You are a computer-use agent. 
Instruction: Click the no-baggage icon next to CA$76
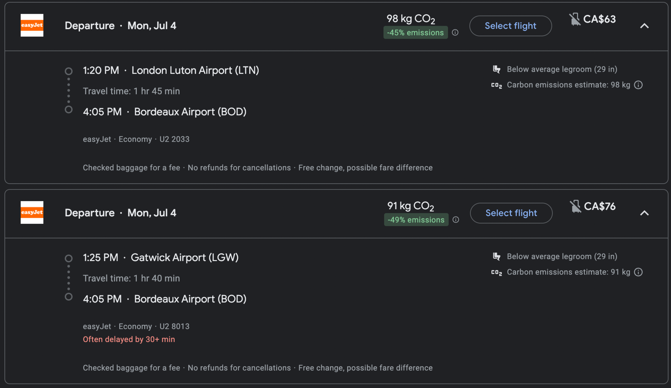576,206
